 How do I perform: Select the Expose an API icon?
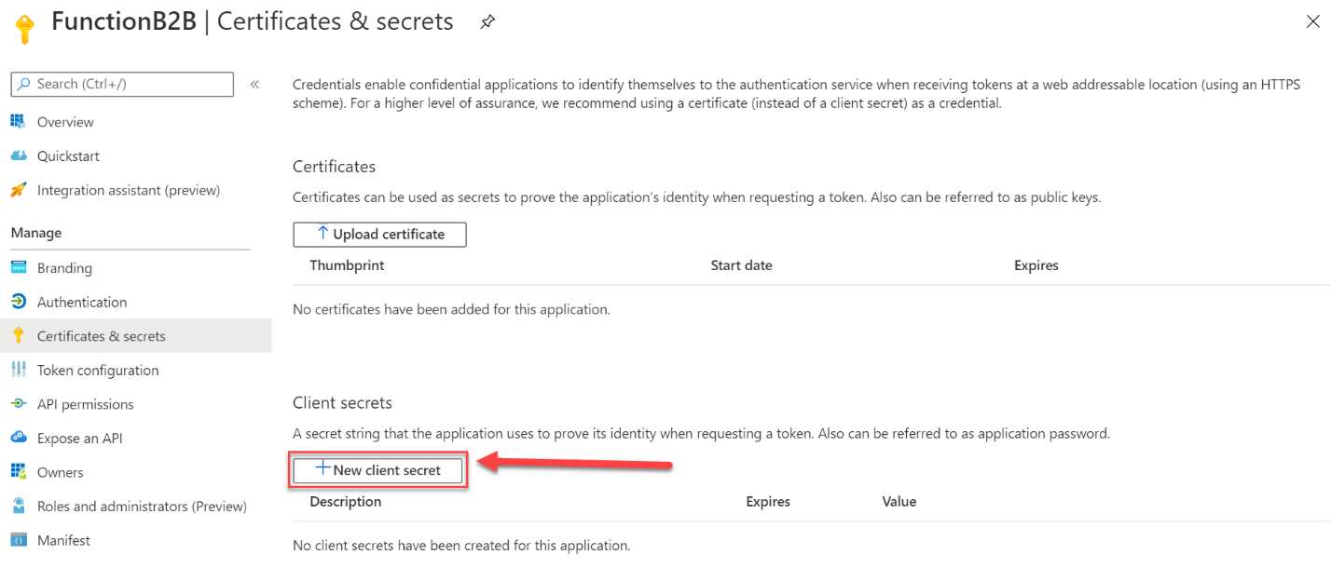click(x=19, y=438)
